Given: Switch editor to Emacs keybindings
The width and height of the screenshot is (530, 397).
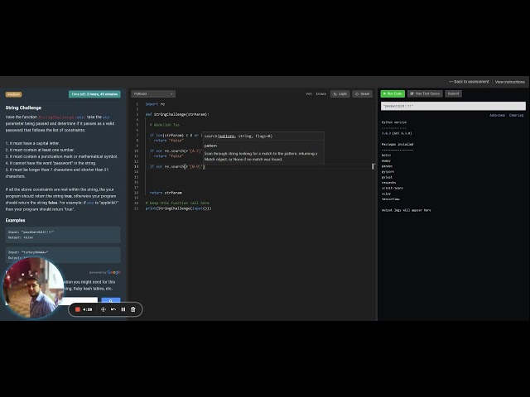Looking at the screenshot, I should point(321,93).
